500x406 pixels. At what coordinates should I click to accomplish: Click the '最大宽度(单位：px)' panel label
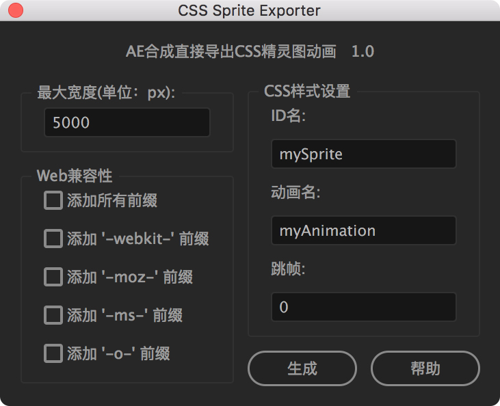[106, 93]
